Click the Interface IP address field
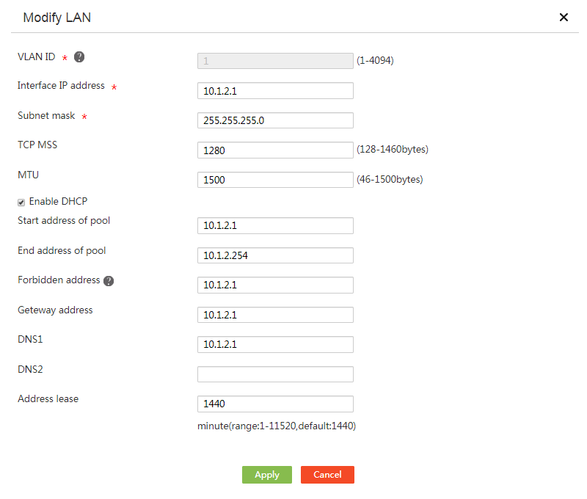Screen dimensions: 587x499 tap(275, 90)
